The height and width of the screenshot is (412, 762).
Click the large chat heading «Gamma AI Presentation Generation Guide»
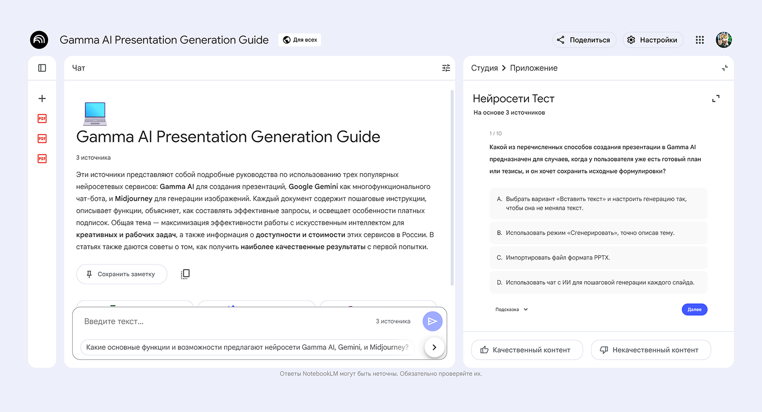click(228, 137)
